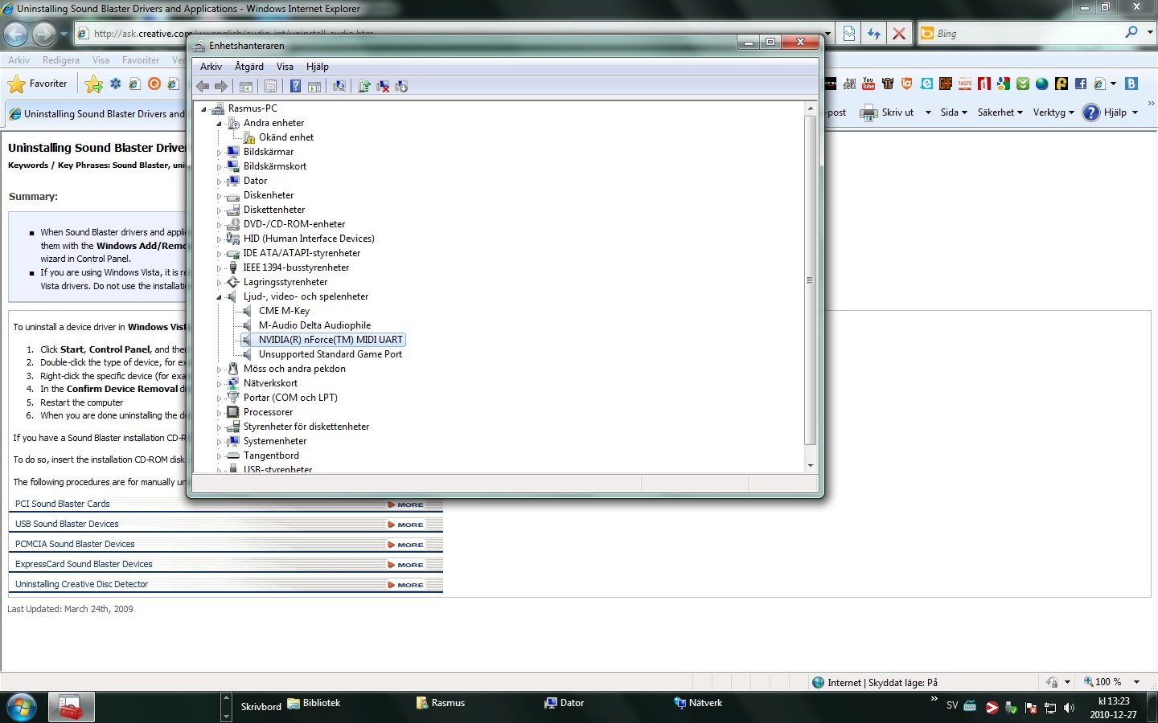Click the TASTE favorites bar shortcut
Screen dimensions: 1158x723
[x=965, y=84]
